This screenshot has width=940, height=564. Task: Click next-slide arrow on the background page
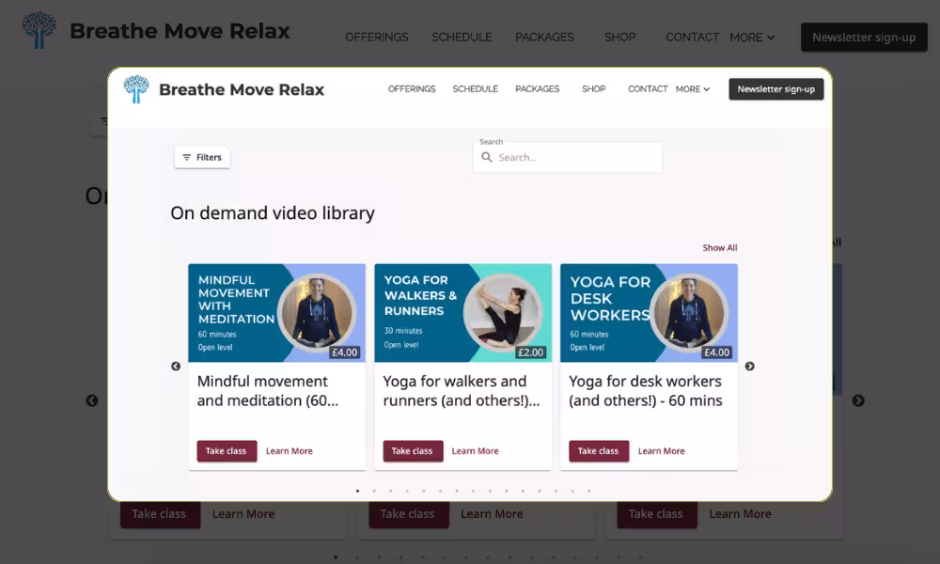(858, 400)
